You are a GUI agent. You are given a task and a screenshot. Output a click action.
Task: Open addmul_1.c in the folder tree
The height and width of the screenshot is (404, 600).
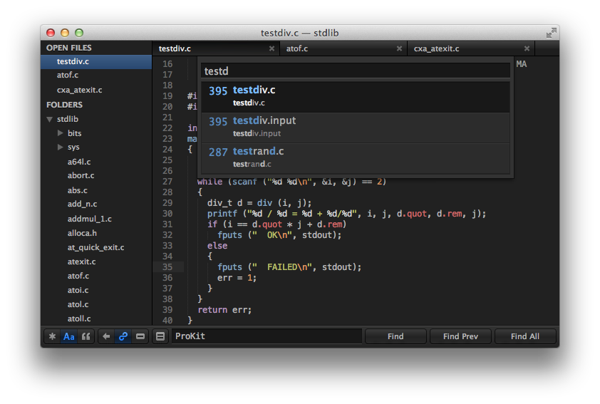click(90, 219)
